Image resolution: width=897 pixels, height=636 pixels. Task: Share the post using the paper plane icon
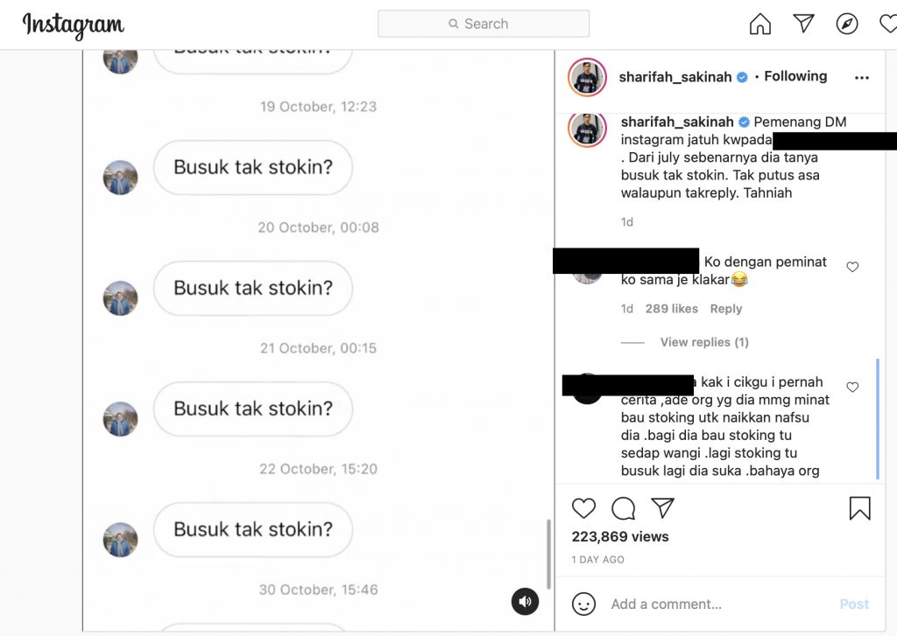pos(662,507)
